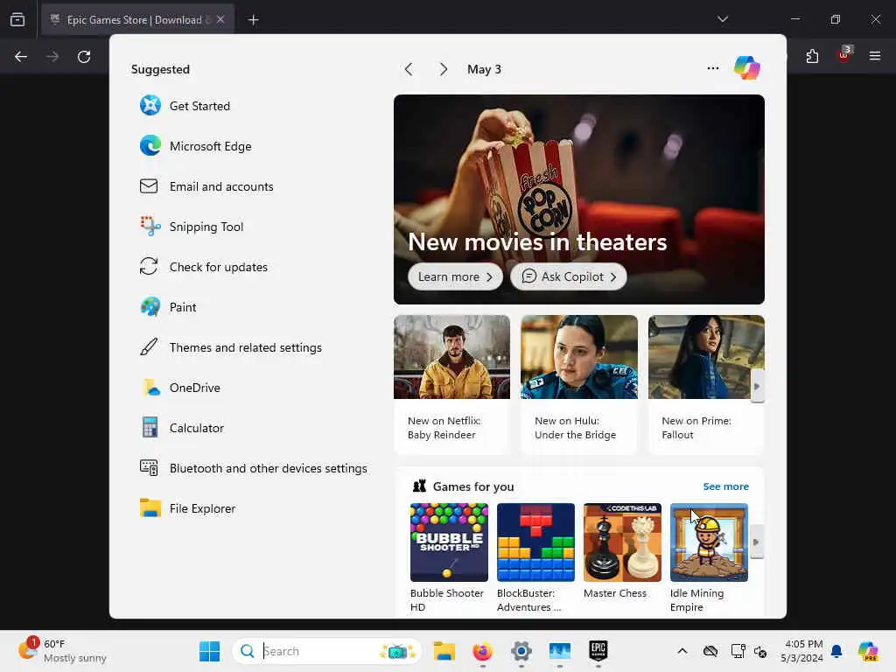Click into the taskbar Search box
Viewport: 896px width, 672px height.
click(327, 651)
